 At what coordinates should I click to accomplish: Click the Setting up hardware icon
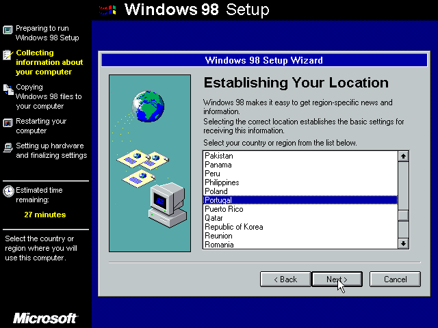[x=8, y=147]
